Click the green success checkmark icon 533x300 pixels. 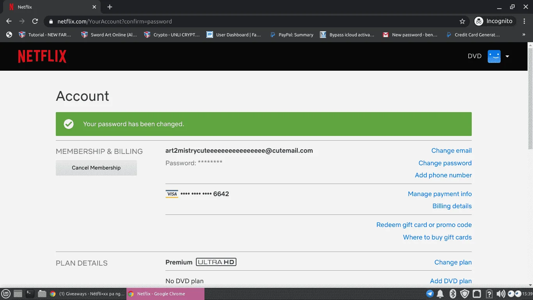point(69,124)
